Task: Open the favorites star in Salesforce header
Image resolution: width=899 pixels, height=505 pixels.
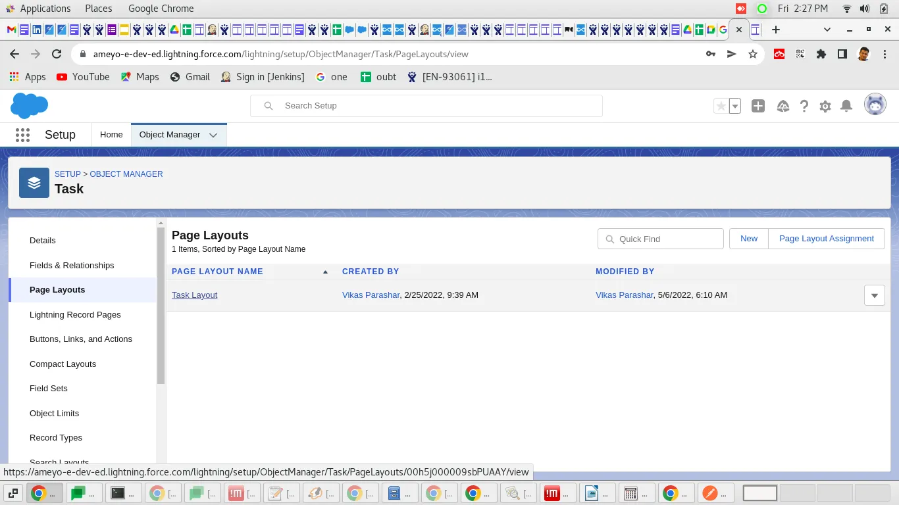Action: pyautogui.click(x=721, y=106)
